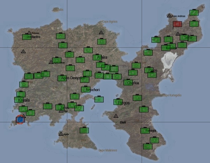Viewport: 210px width, 163px height.
Task: Click the Skopos peak triangle marker
Action: (x=178, y=34)
